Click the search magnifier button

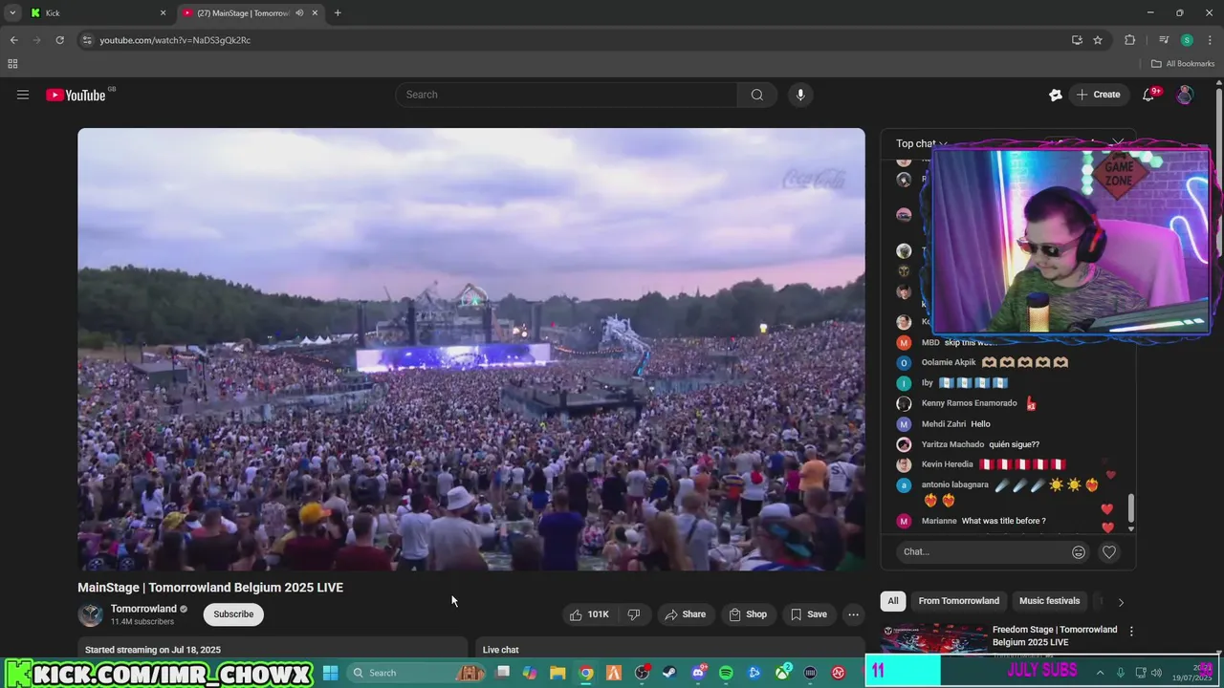pos(757,95)
